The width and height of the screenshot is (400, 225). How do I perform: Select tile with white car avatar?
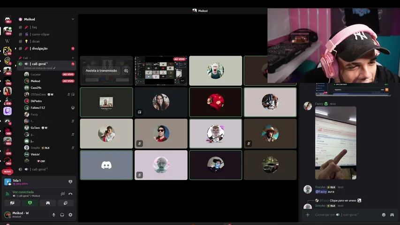[270, 165]
